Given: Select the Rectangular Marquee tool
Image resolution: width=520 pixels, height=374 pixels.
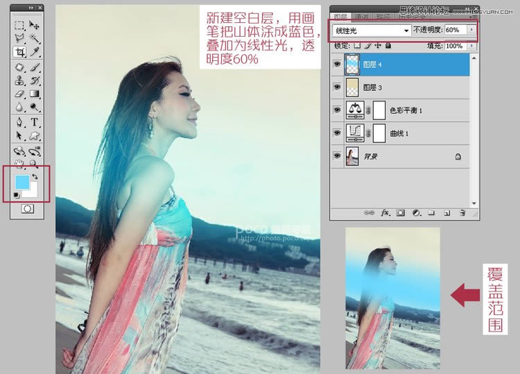Looking at the screenshot, I should pos(20,26).
